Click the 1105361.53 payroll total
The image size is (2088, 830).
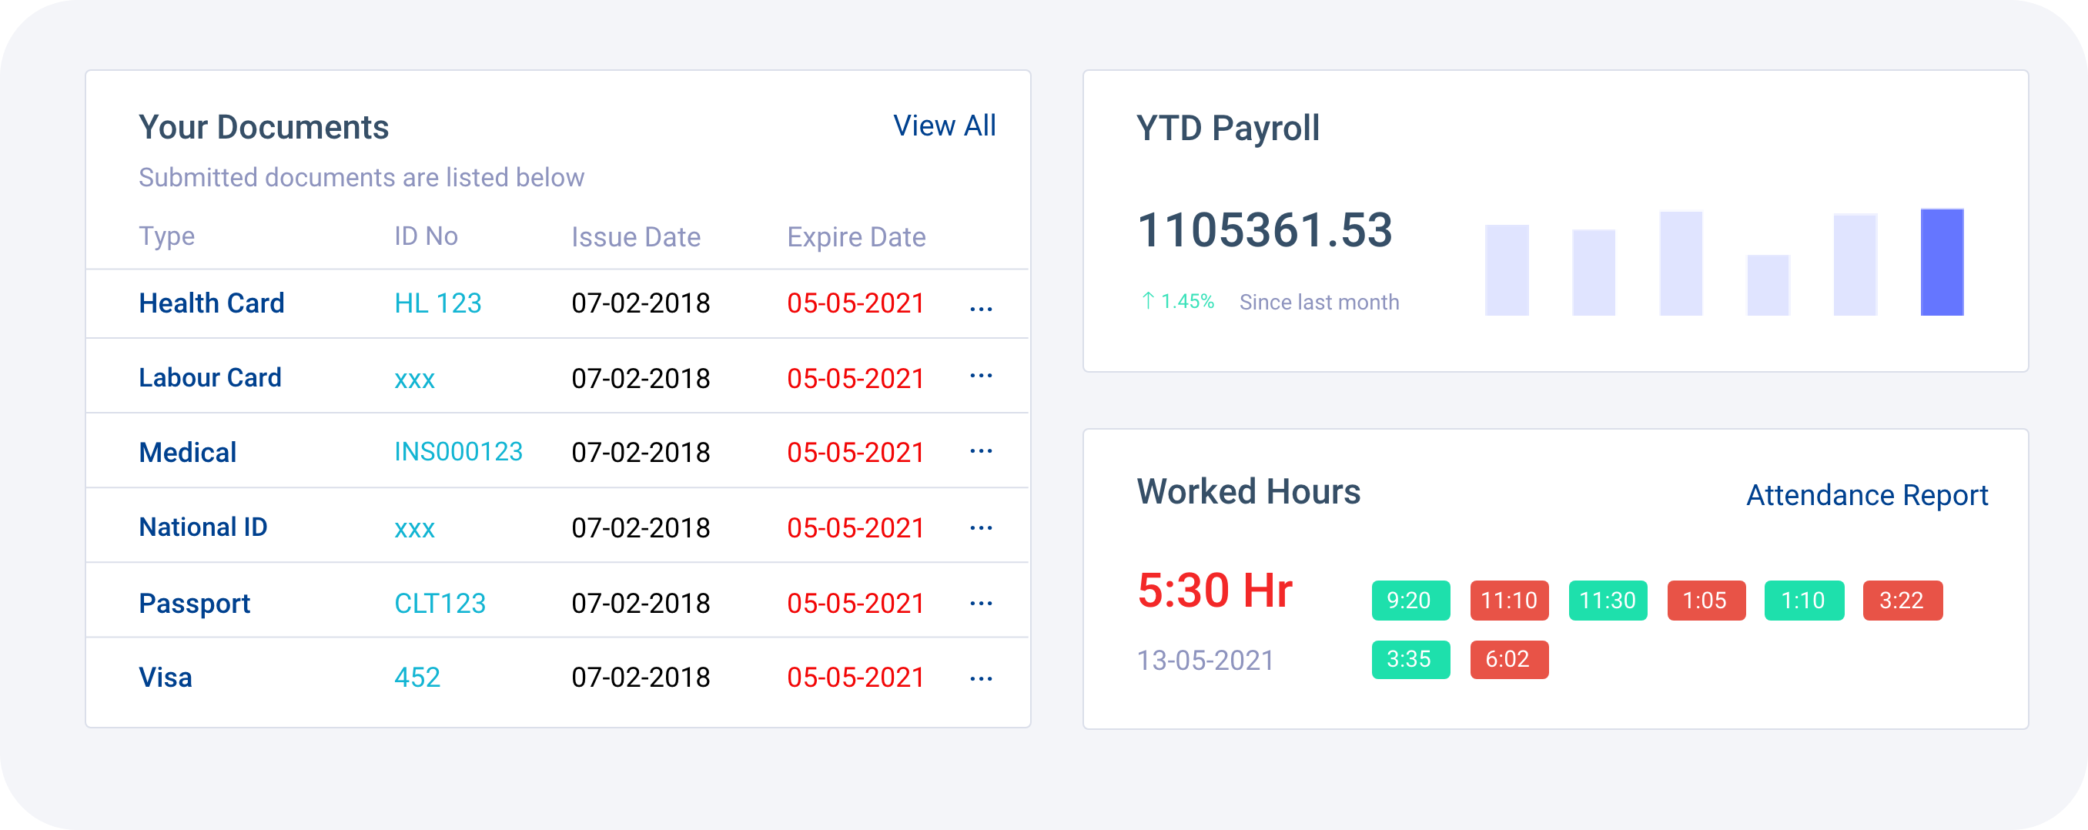1264,230
